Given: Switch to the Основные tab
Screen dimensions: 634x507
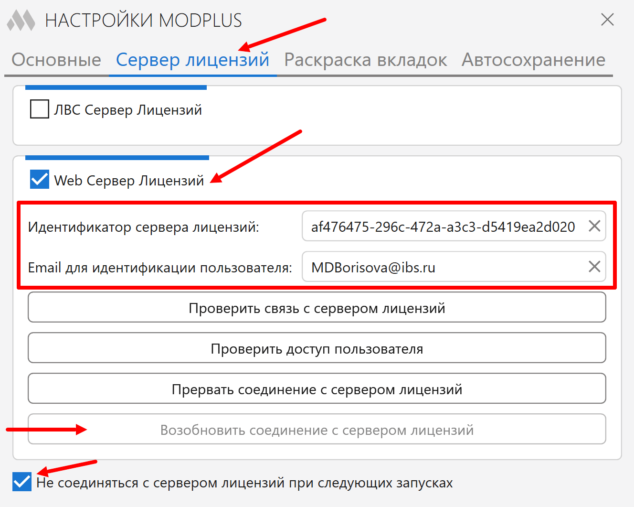Looking at the screenshot, I should click(x=56, y=60).
